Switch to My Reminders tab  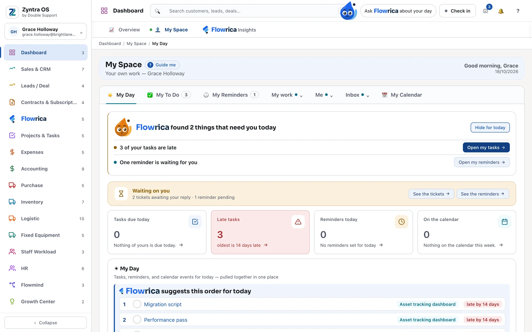click(231, 95)
